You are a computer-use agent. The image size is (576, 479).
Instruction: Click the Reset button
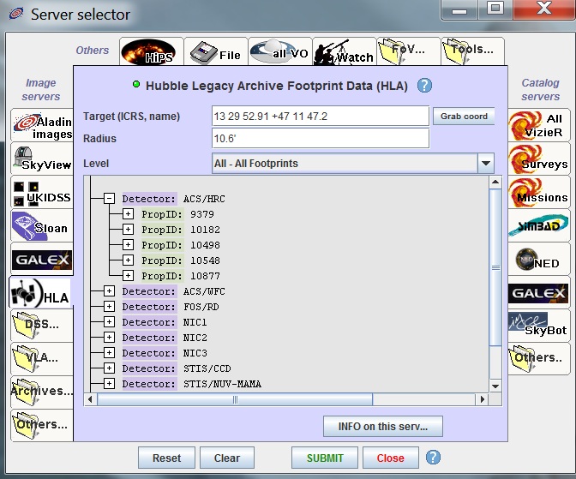click(x=166, y=458)
